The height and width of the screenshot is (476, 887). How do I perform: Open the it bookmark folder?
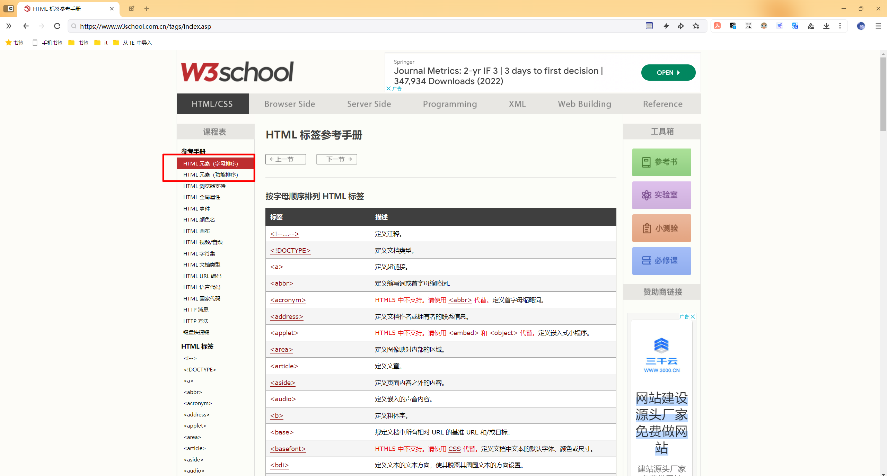(x=101, y=43)
